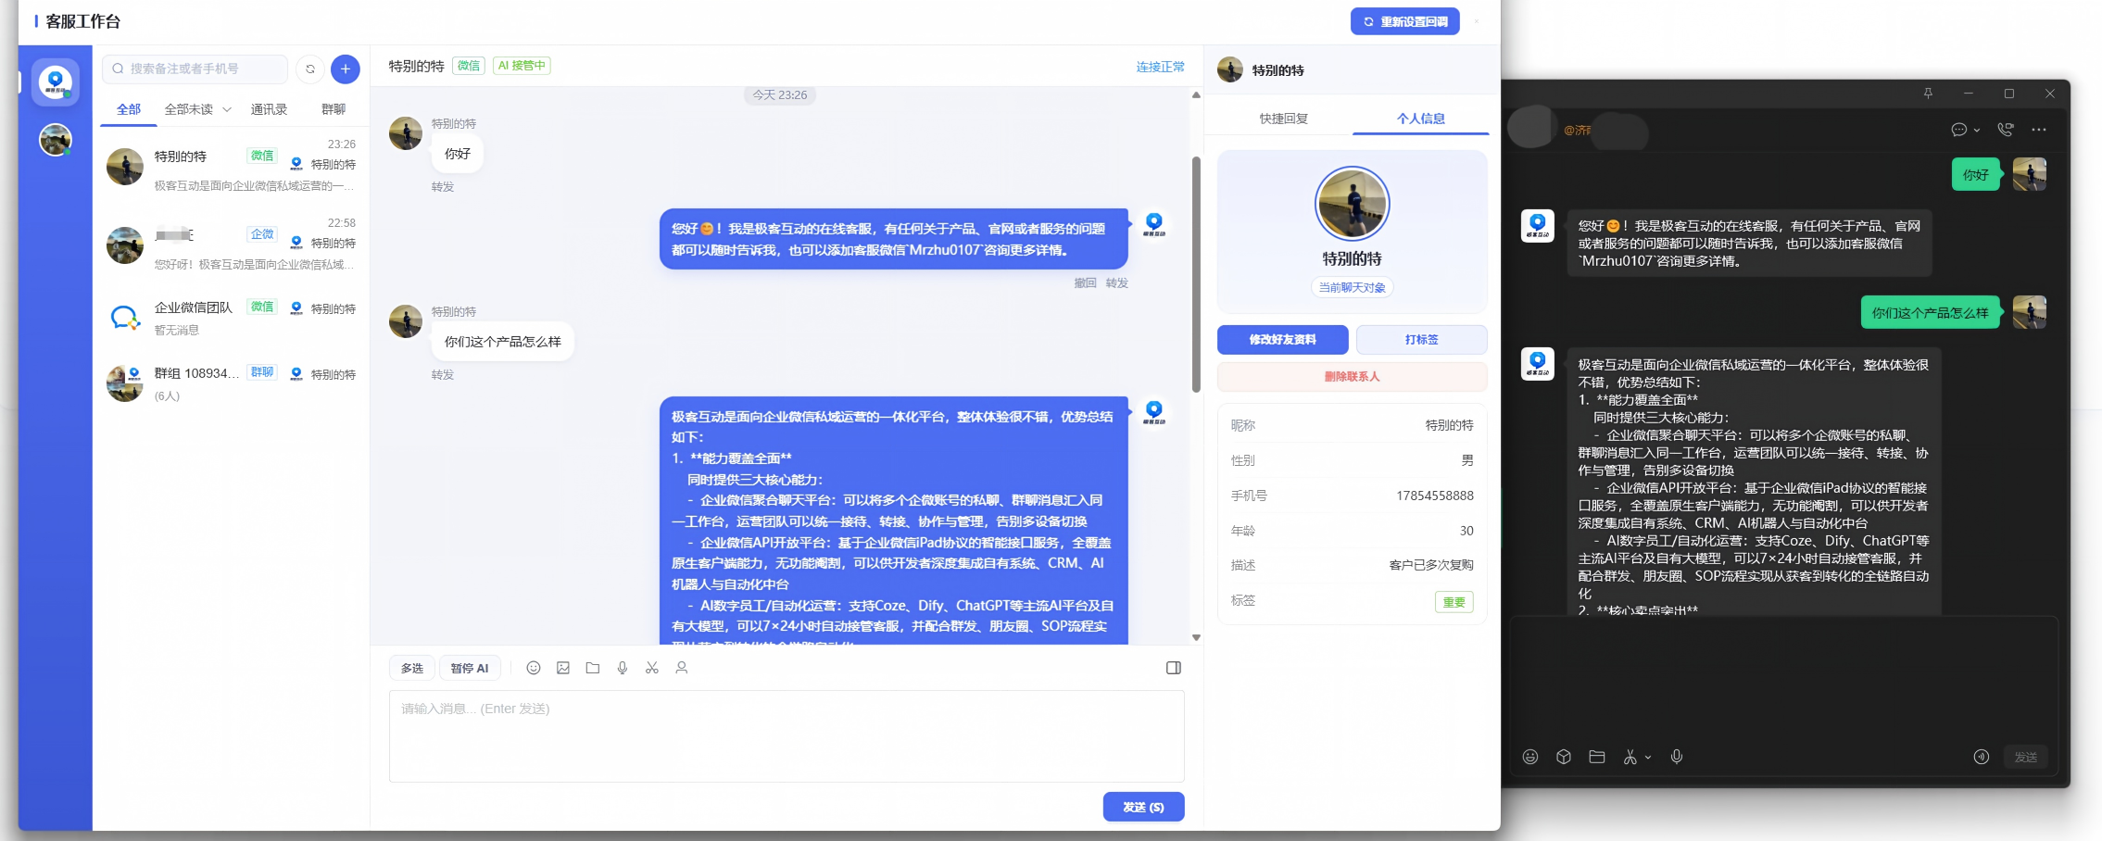
Task: Click the 重要 tag label
Action: click(x=1454, y=602)
